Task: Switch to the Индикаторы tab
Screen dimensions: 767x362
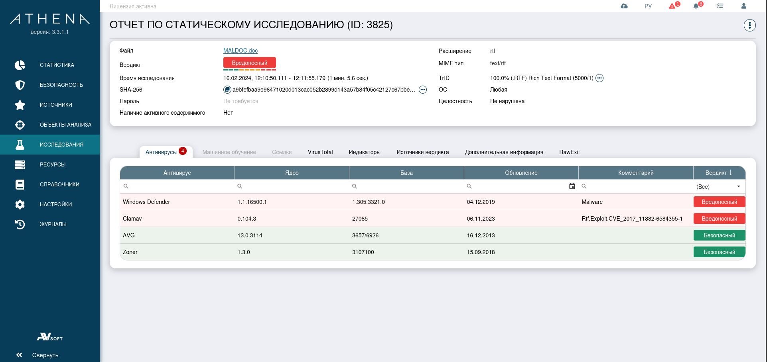Action: (365, 152)
